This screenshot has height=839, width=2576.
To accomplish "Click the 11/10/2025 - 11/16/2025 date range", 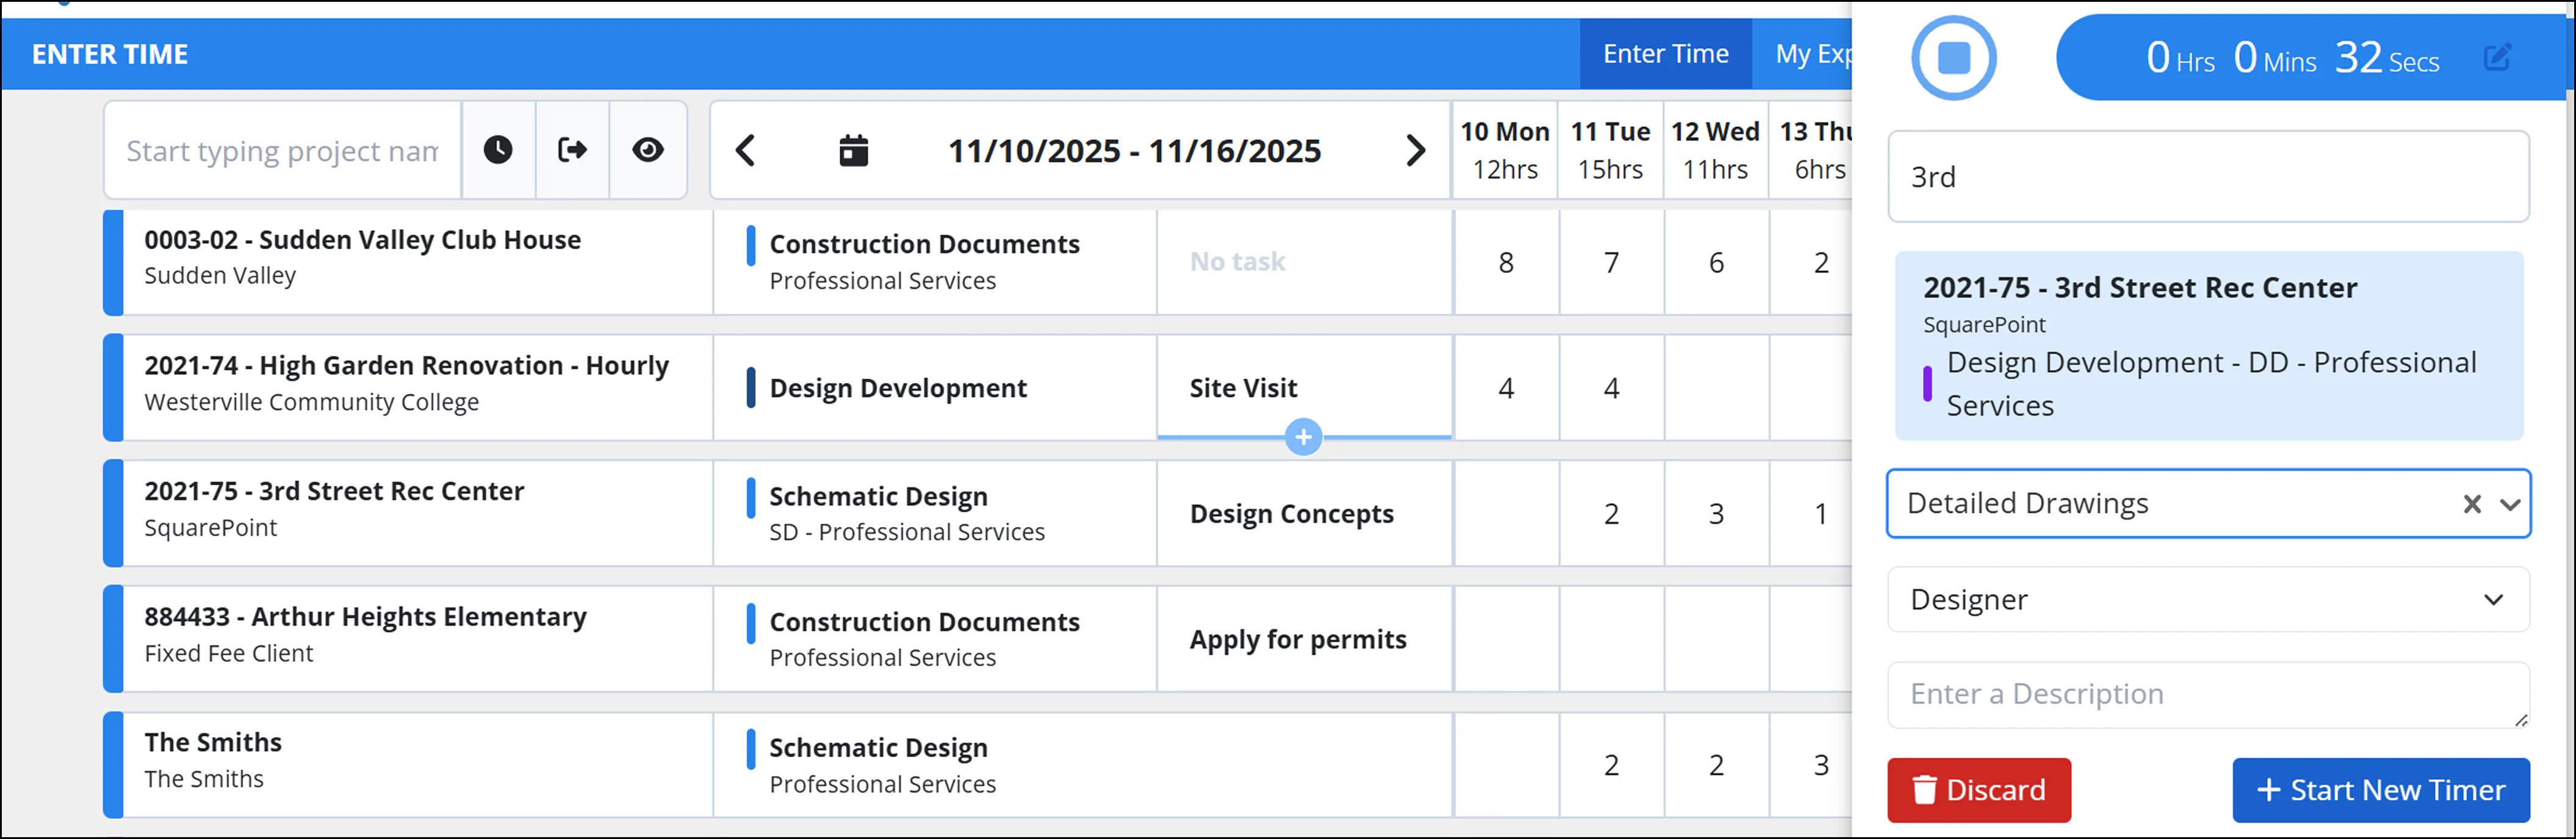I will (1134, 151).
